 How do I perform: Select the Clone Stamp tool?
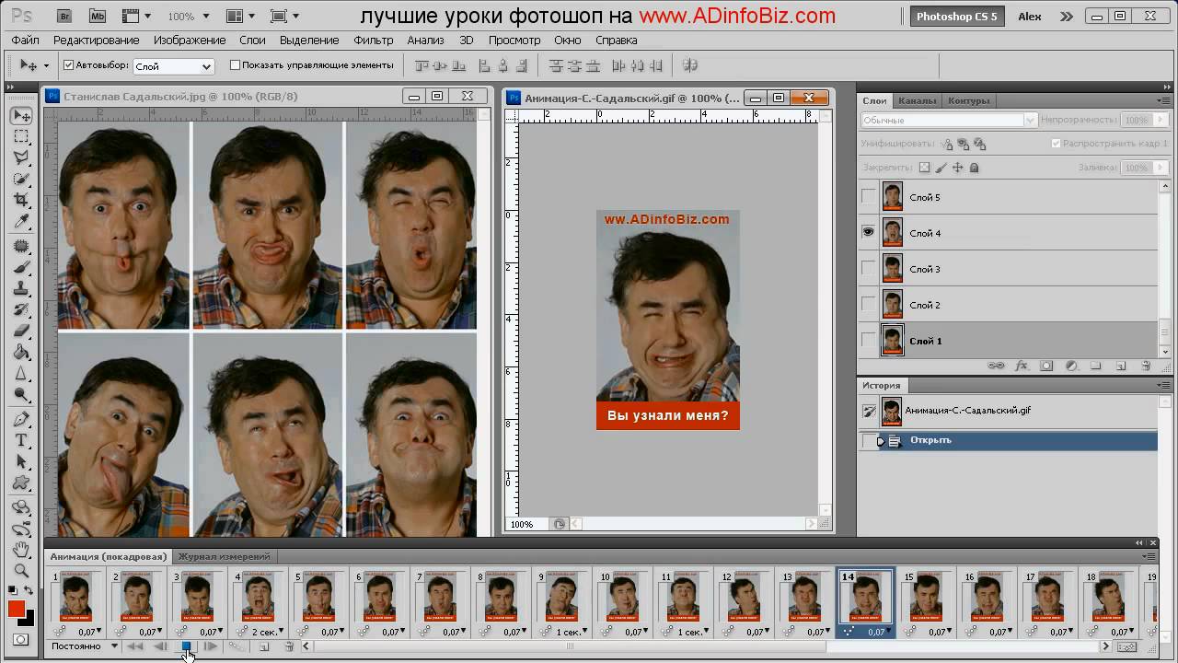coord(22,289)
